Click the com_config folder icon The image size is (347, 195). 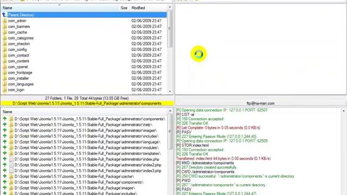(x=4, y=49)
